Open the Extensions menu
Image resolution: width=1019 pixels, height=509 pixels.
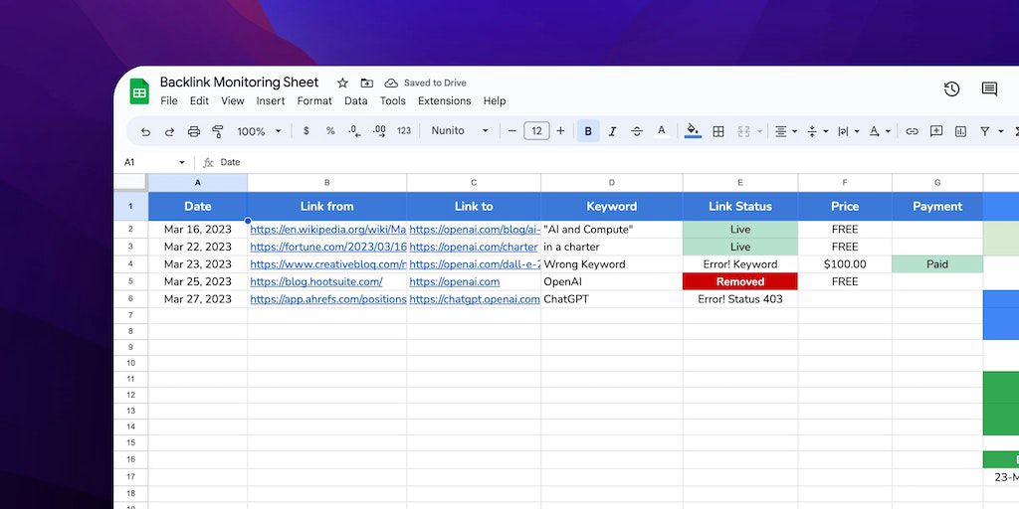click(x=444, y=101)
